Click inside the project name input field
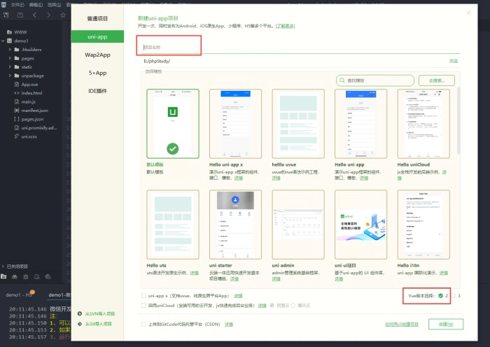The image size is (490, 347). click(x=301, y=47)
